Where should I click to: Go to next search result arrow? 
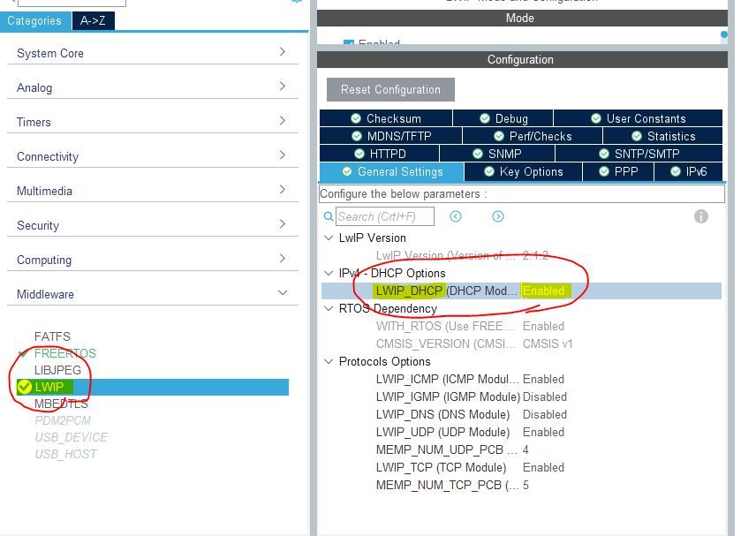498,216
